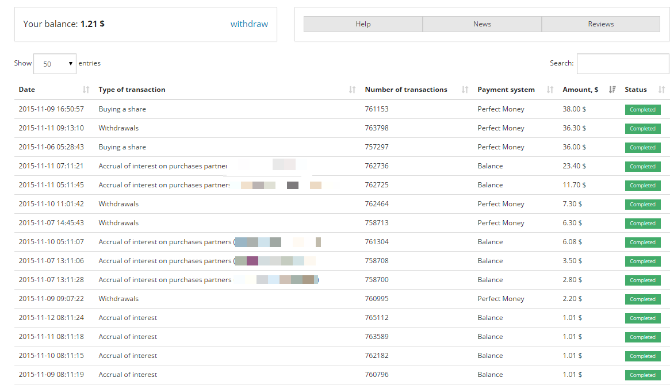Click the Status column sort icon
This screenshot has height=385, width=670.
pyautogui.click(x=661, y=90)
